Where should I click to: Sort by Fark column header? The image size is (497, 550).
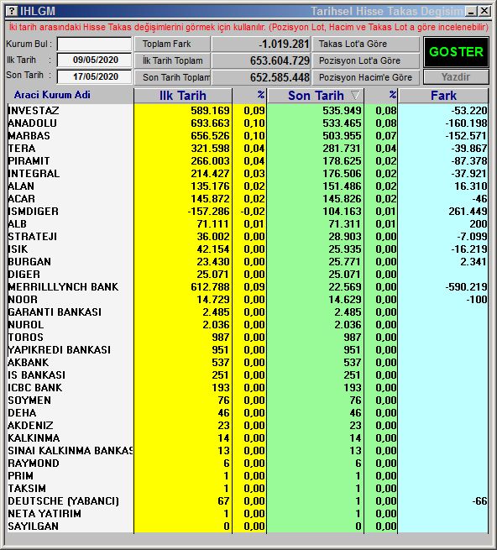click(x=443, y=96)
